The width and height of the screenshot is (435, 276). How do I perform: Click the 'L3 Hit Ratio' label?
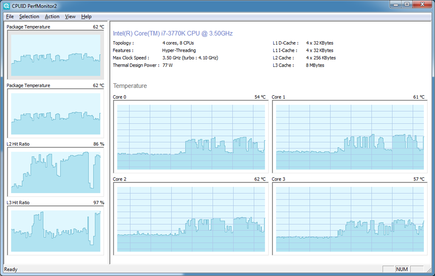[18, 203]
